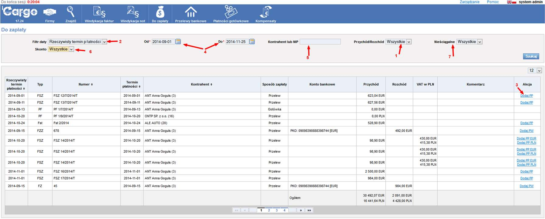Select current page 1 in pager
545x219 pixels.
click(261, 210)
